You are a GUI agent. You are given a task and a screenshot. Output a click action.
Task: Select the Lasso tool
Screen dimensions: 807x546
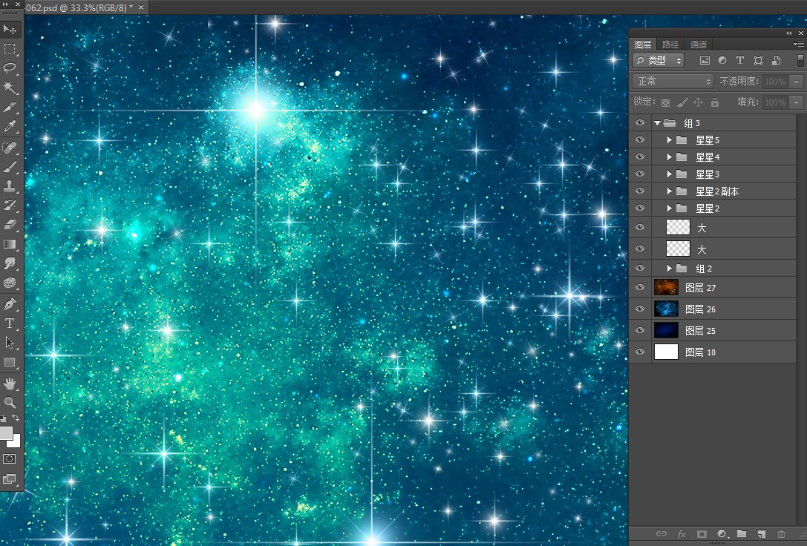(x=10, y=68)
